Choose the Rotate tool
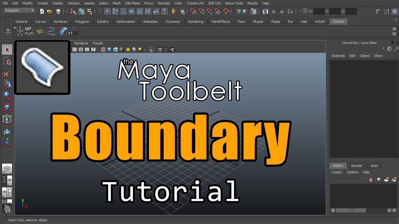Image resolution: width=399 pixels, height=224 pixels. coord(7,96)
